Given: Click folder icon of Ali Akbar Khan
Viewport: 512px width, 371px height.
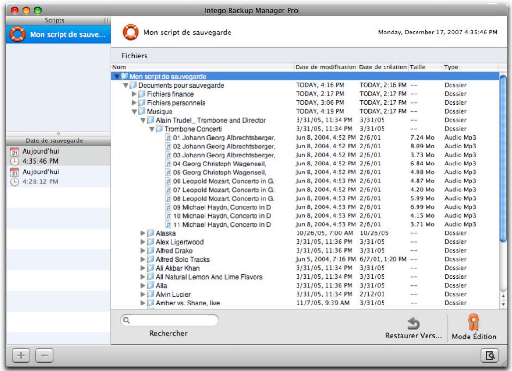Looking at the screenshot, I should (x=151, y=268).
